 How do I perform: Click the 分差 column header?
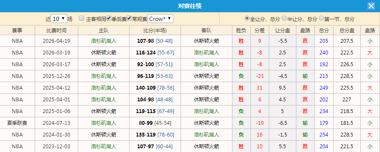click(x=260, y=30)
